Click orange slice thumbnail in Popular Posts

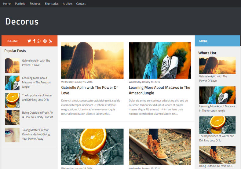[x=12, y=100]
